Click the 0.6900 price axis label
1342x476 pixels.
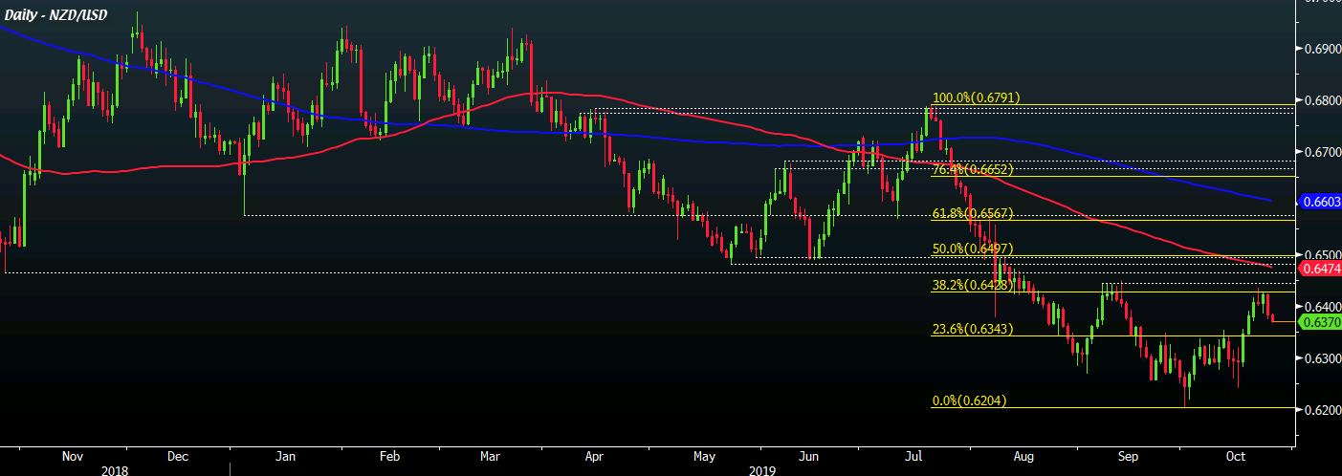(1322, 48)
